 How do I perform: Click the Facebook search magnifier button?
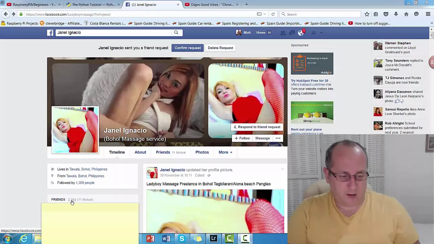click(x=176, y=33)
